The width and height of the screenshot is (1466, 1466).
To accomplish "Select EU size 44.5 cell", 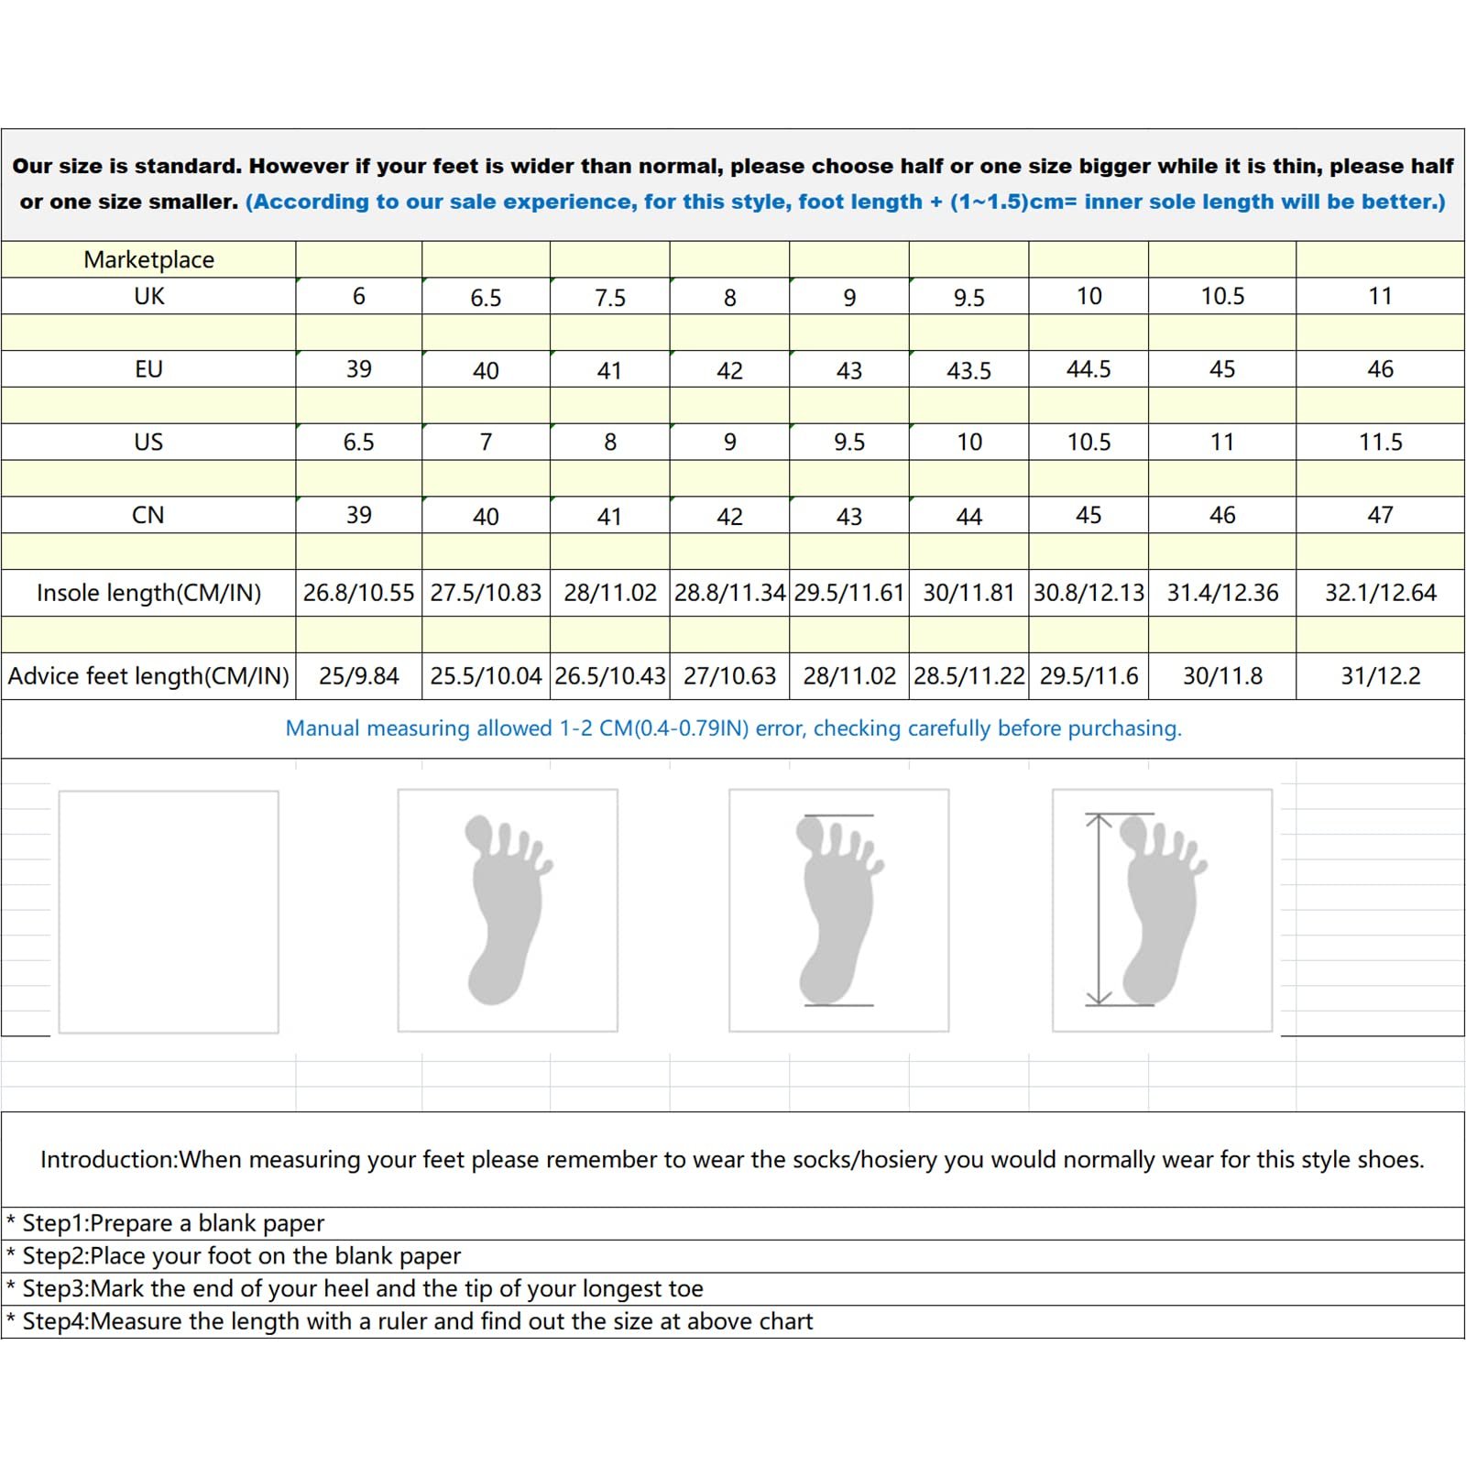I will click(1089, 369).
